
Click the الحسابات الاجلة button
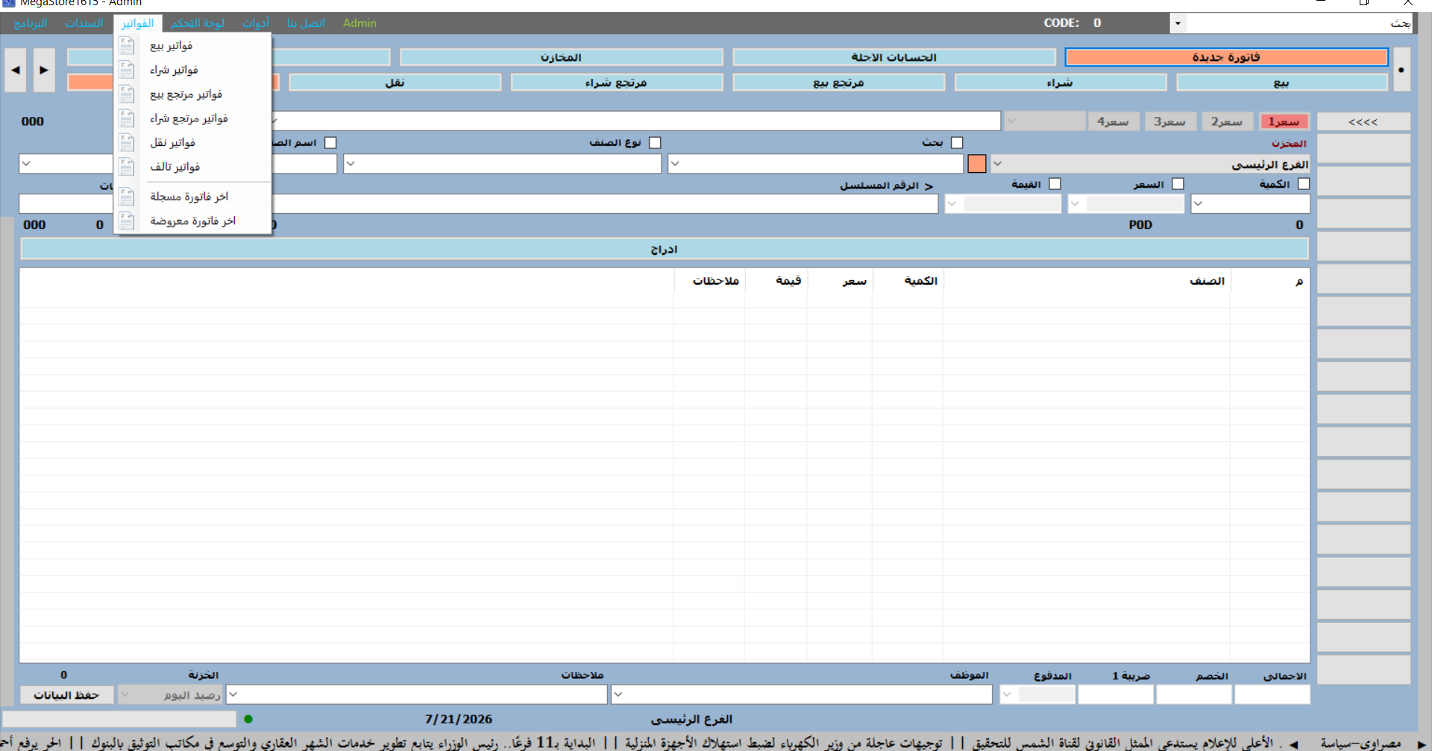coord(894,57)
